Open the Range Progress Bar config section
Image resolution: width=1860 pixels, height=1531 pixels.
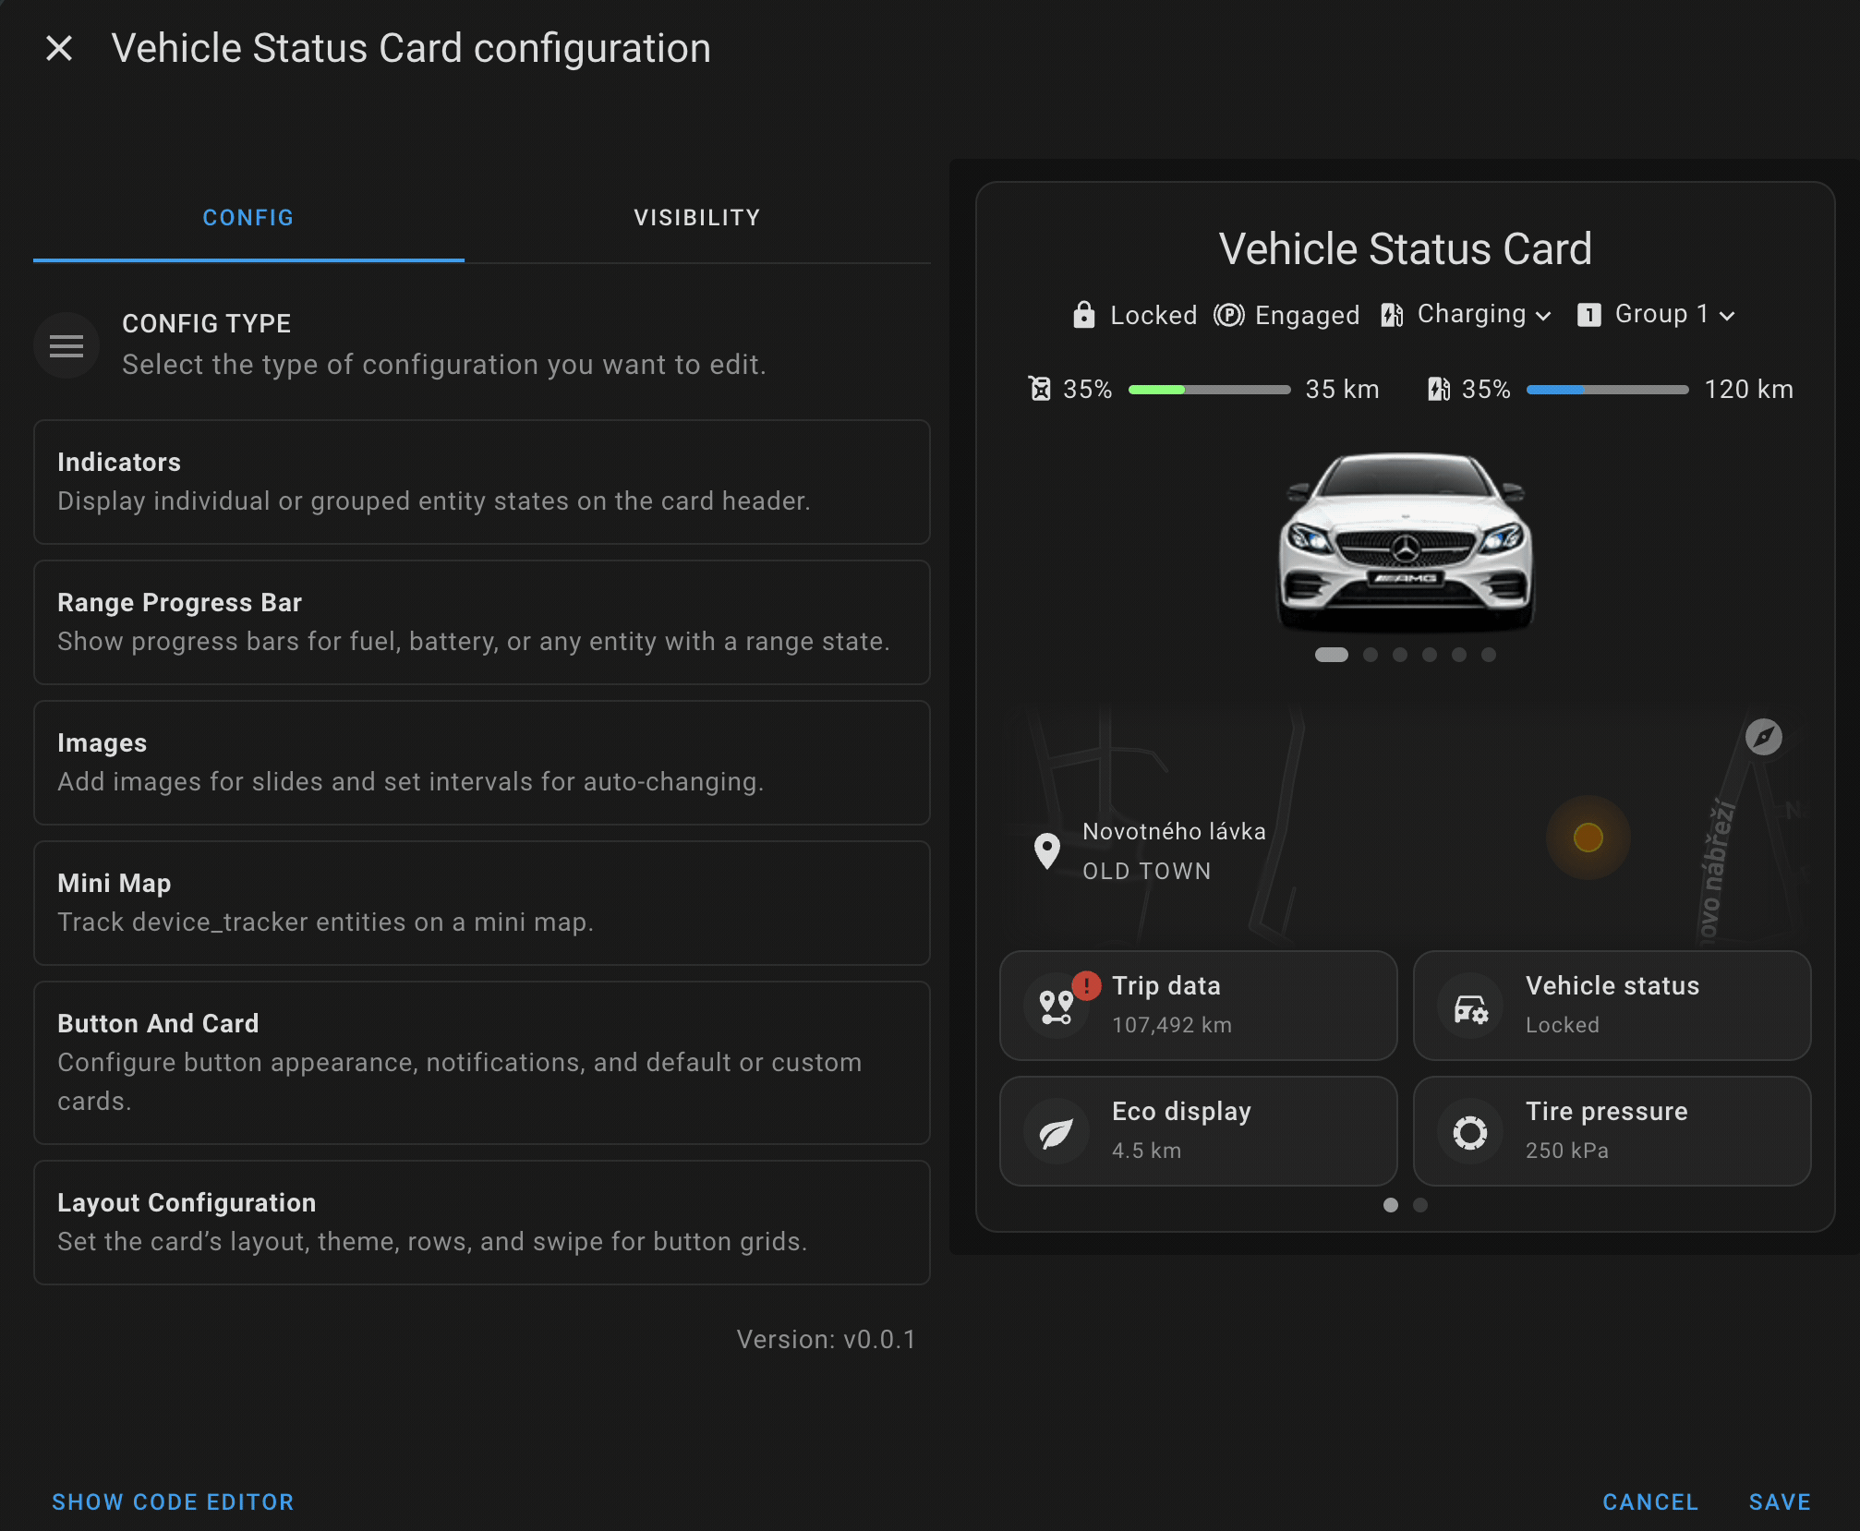[x=481, y=621]
